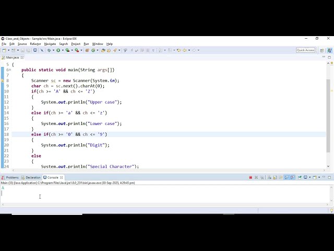The image size is (334, 251).
Task: Click the External Tools run icon
Action: pyautogui.click(x=77, y=50)
